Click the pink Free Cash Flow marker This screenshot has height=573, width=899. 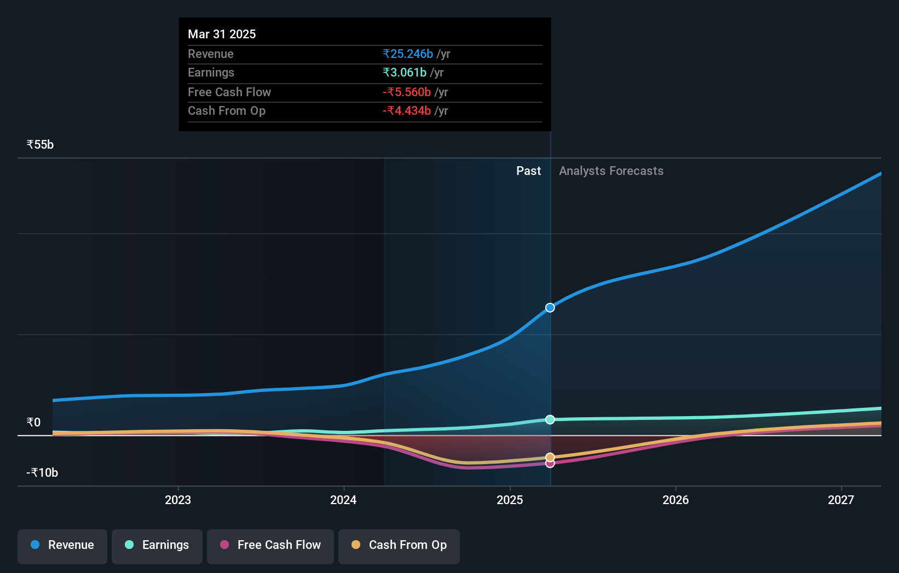(550, 464)
